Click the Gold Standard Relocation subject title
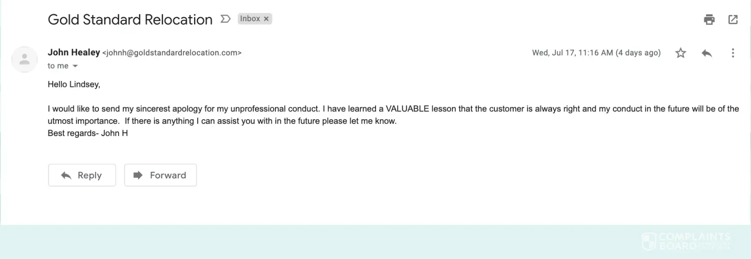The width and height of the screenshot is (751, 259). point(130,20)
